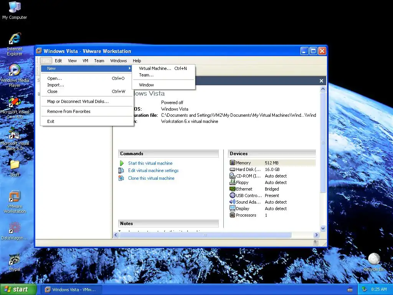Screen dimensions: 393x295
Task: Click the green Start virtual machine arrow icon
Action: click(122, 163)
